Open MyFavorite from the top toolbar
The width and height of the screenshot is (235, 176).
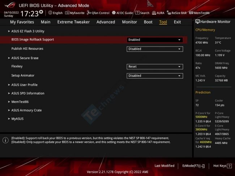click(x=75, y=13)
